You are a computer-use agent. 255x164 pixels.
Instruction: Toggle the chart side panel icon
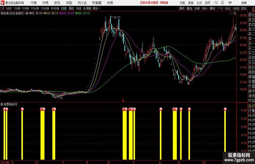[234, 13]
